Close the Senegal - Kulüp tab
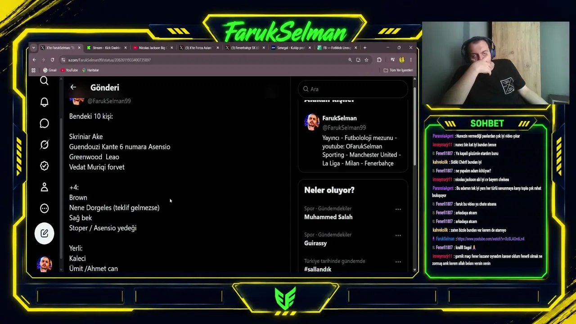Viewport: 576px width, 324px height. 310,48
